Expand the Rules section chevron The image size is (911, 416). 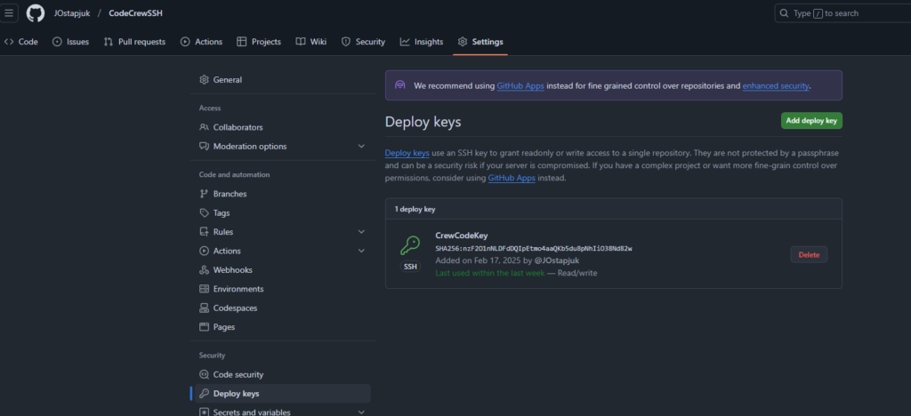(x=361, y=231)
